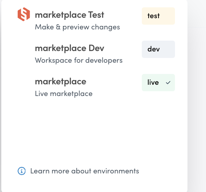Viewport: 206px width, 192px height.
Task: Click the 'marketplace Test' title text
Action: coord(69,15)
